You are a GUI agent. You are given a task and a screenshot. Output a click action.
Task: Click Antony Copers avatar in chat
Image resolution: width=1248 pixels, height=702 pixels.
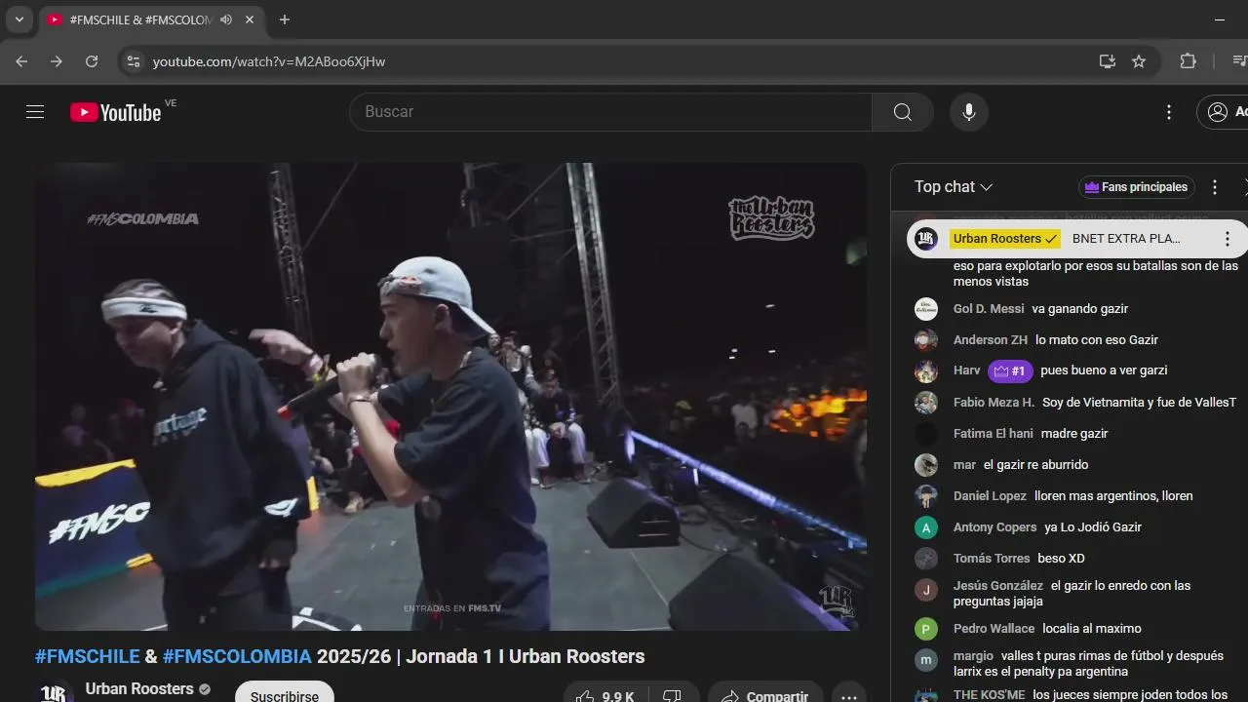click(x=926, y=527)
